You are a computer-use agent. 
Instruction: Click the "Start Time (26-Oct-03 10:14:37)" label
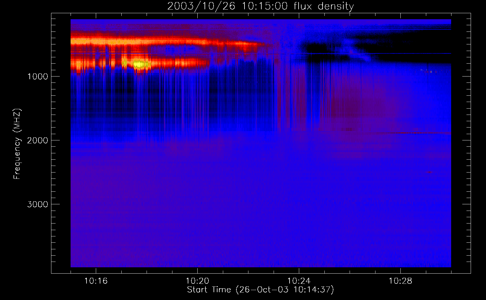(x=260, y=290)
